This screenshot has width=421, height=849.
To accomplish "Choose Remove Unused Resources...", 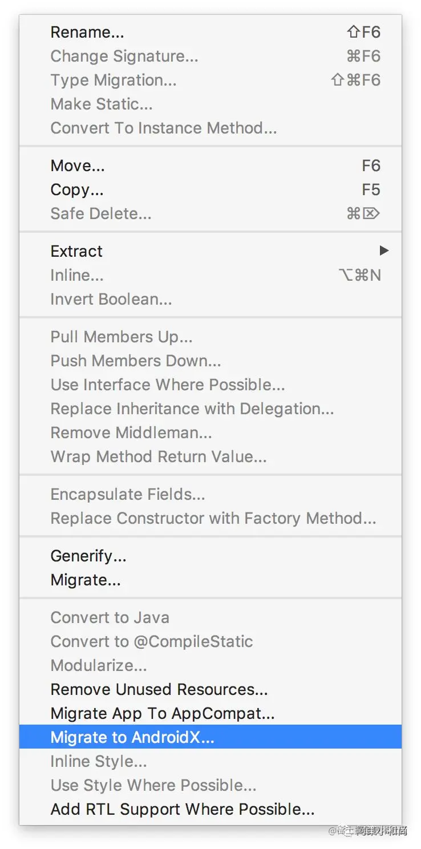I will (159, 690).
